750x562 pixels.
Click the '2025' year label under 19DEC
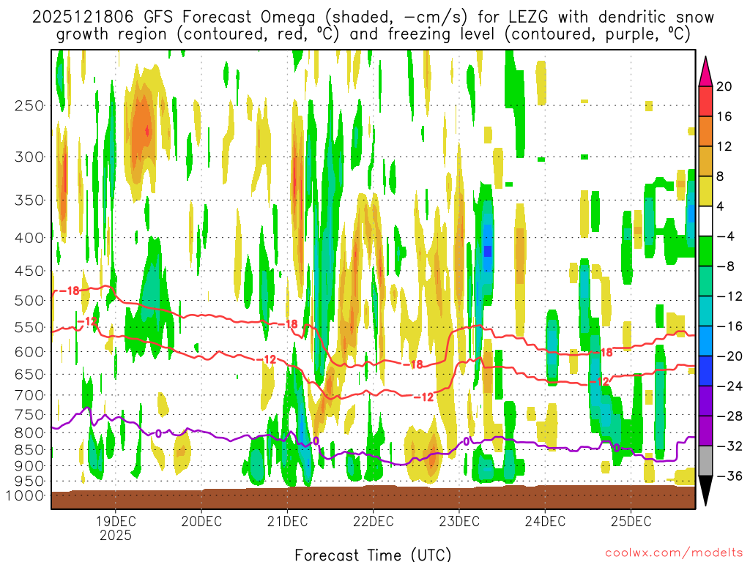click(115, 535)
